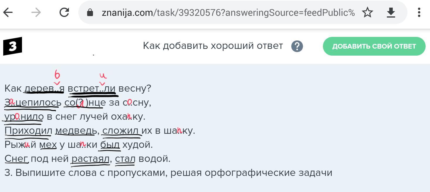Click the line 'Как деревья встретили весну?'
Screen dimensions: 430x192
pyautogui.click(x=78, y=88)
